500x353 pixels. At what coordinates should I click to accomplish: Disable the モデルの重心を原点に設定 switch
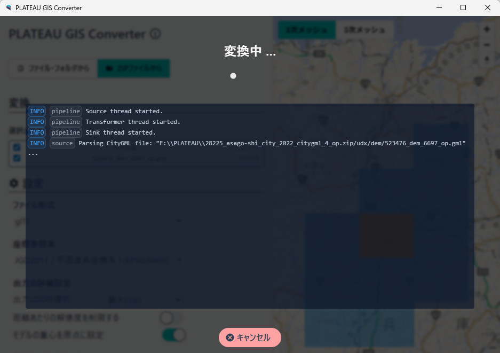click(x=173, y=335)
